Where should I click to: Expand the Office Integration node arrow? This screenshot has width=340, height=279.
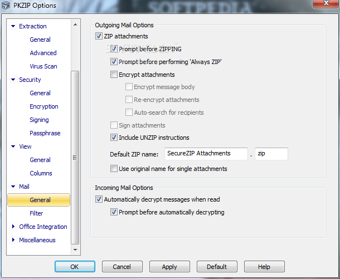coord(13,227)
